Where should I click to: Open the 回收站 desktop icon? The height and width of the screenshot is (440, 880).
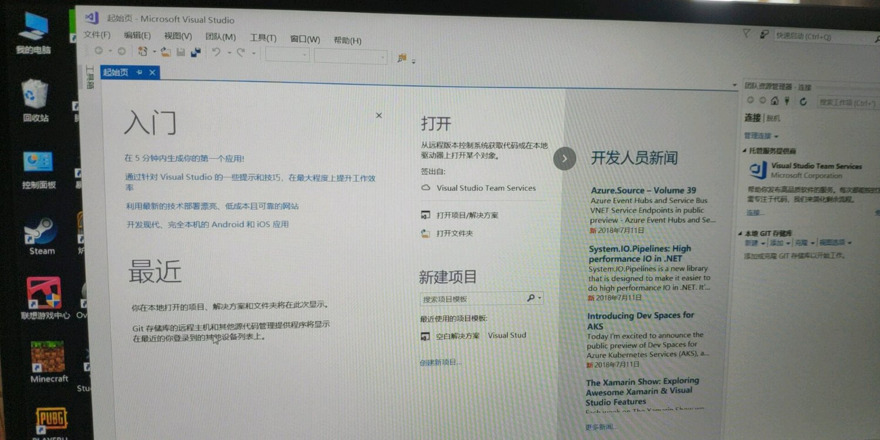click(x=35, y=100)
